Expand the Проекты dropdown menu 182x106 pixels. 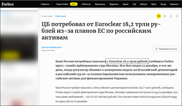point(175,4)
